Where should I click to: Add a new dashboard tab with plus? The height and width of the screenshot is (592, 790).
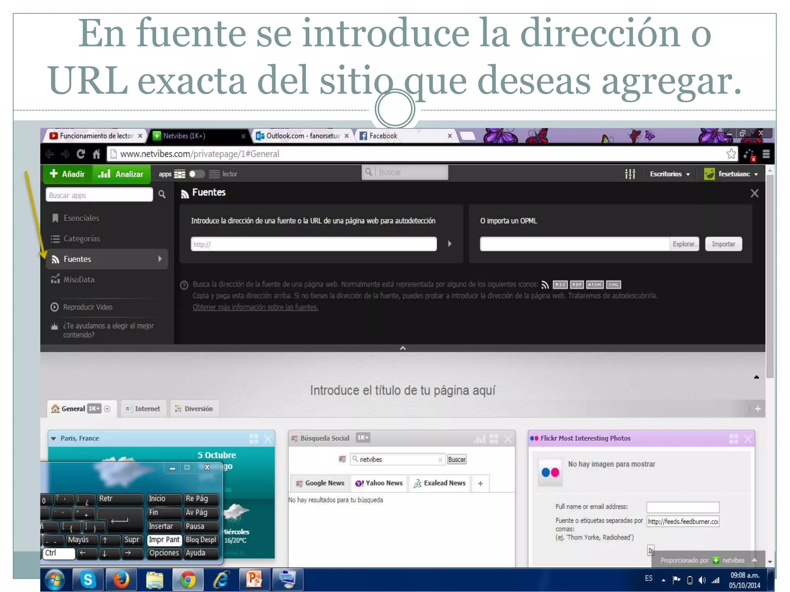(x=758, y=409)
